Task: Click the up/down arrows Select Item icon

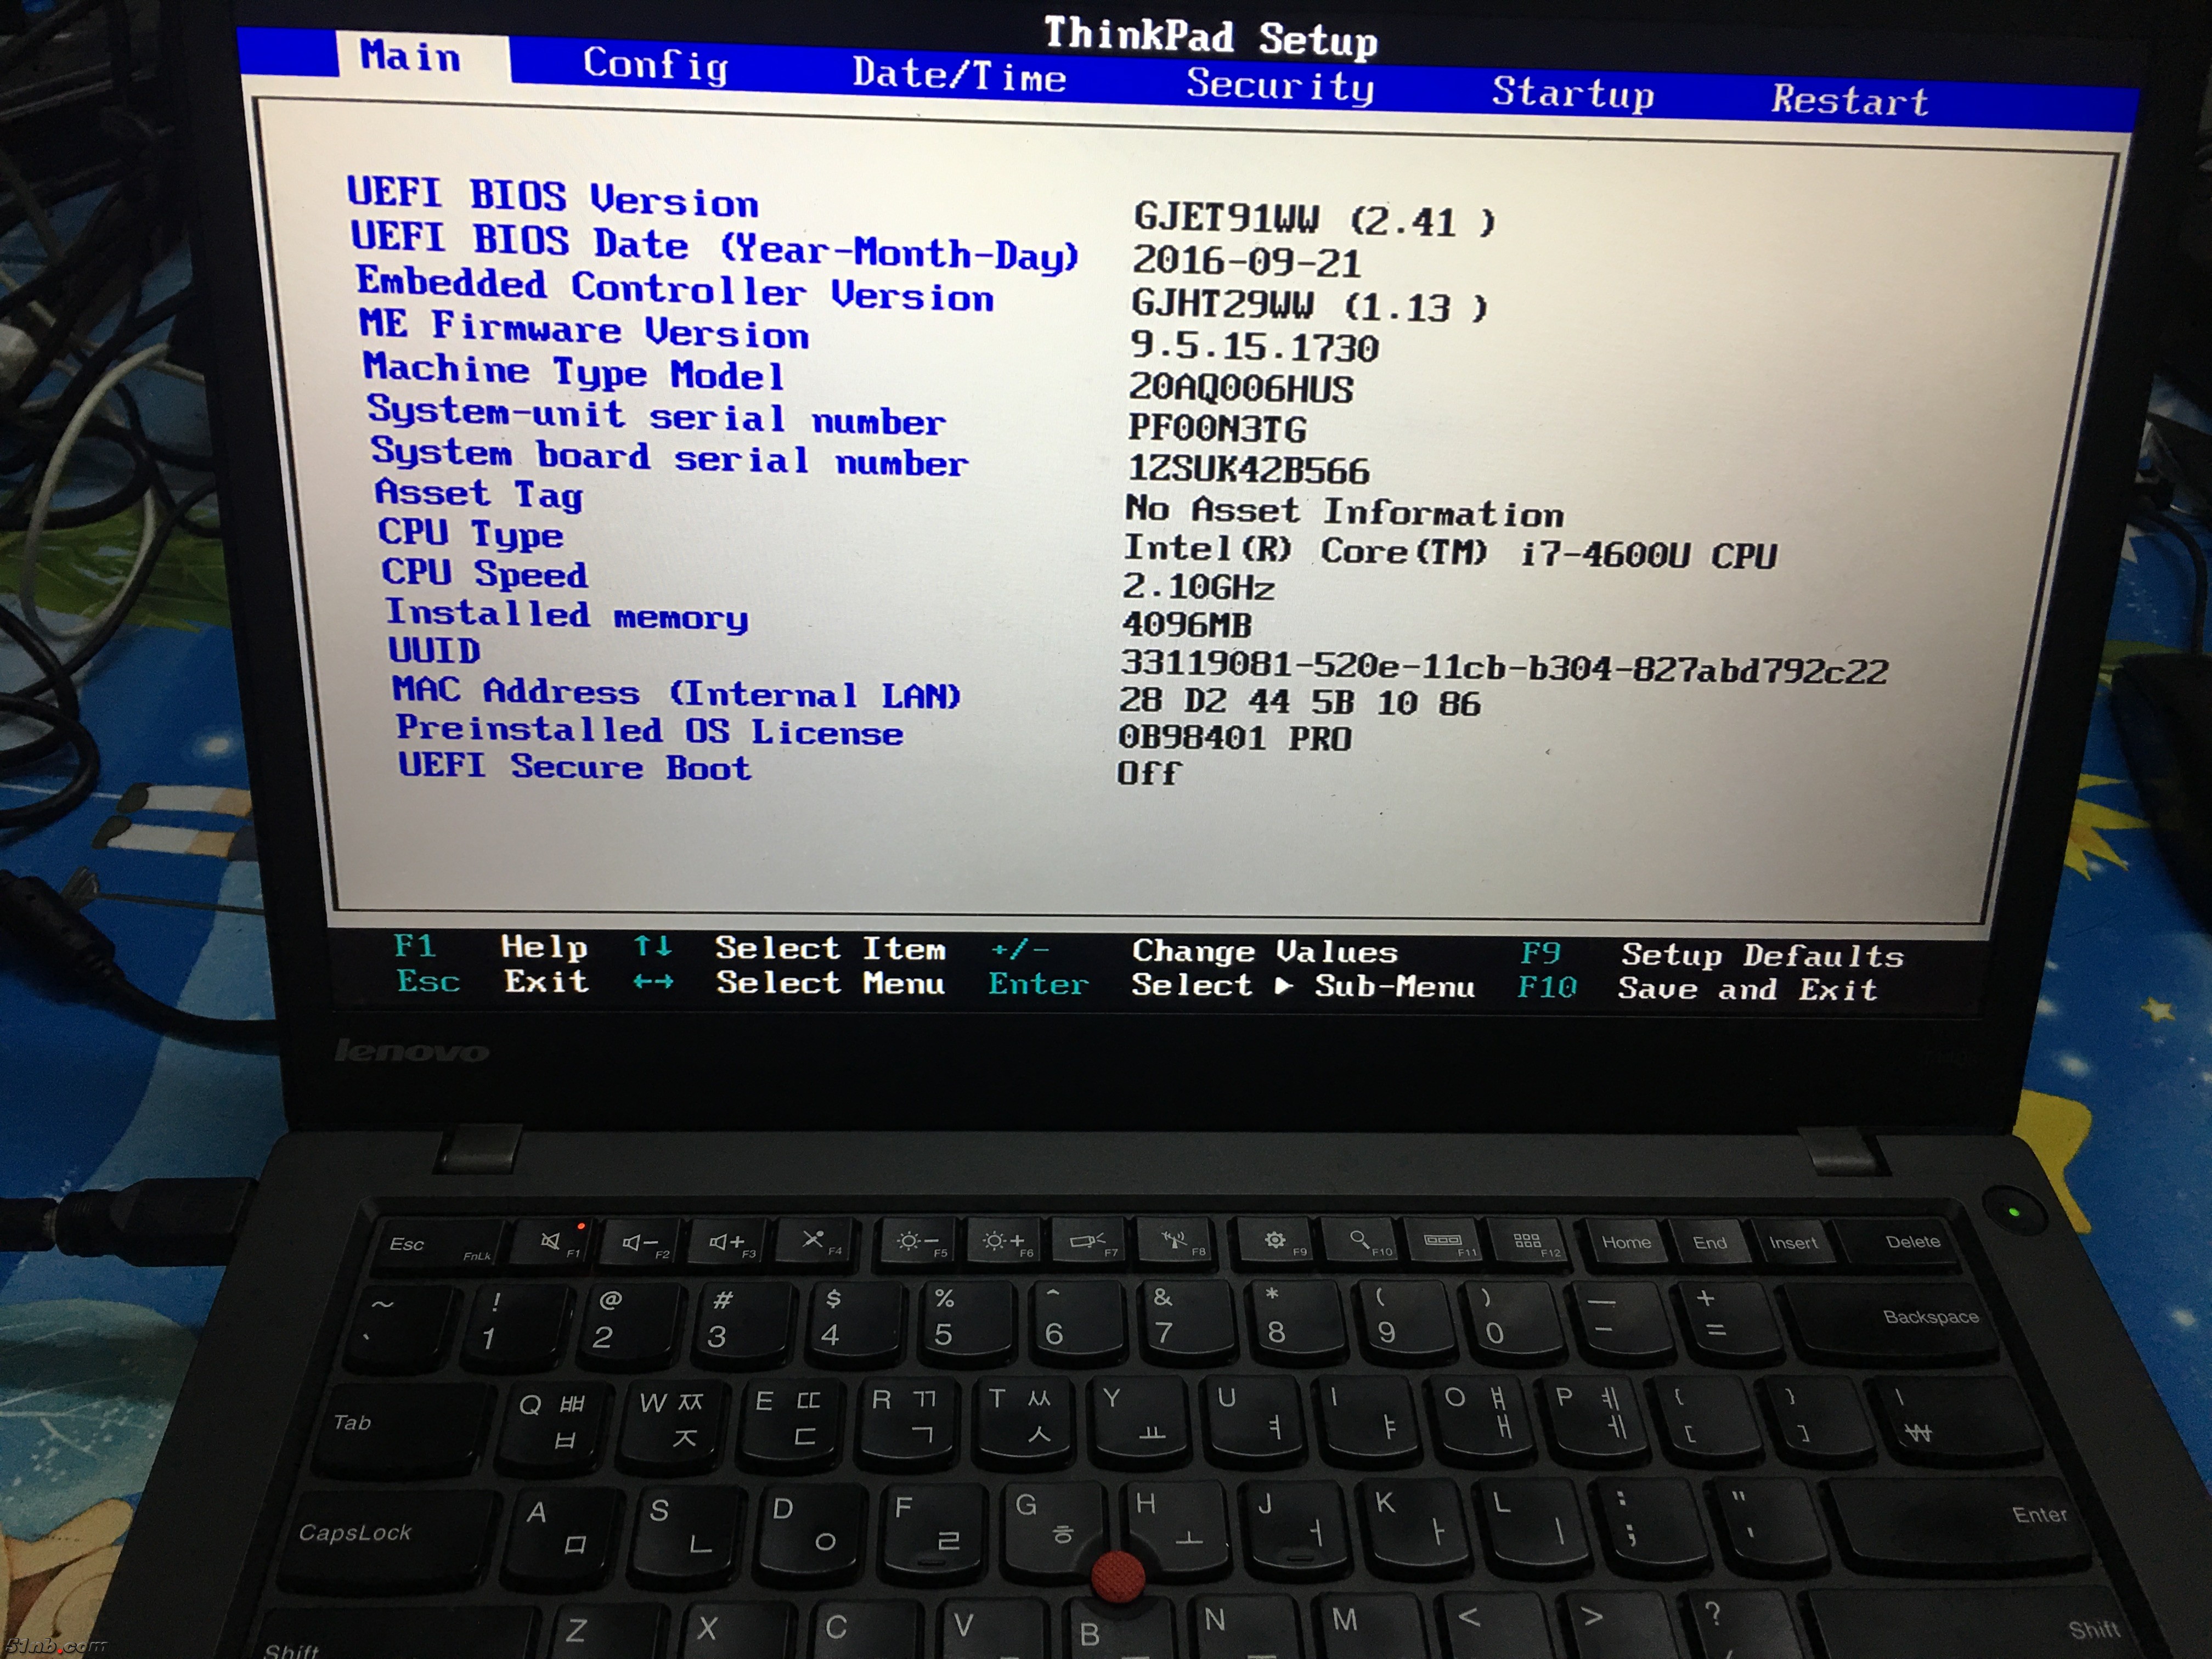Action: pyautogui.click(x=652, y=945)
